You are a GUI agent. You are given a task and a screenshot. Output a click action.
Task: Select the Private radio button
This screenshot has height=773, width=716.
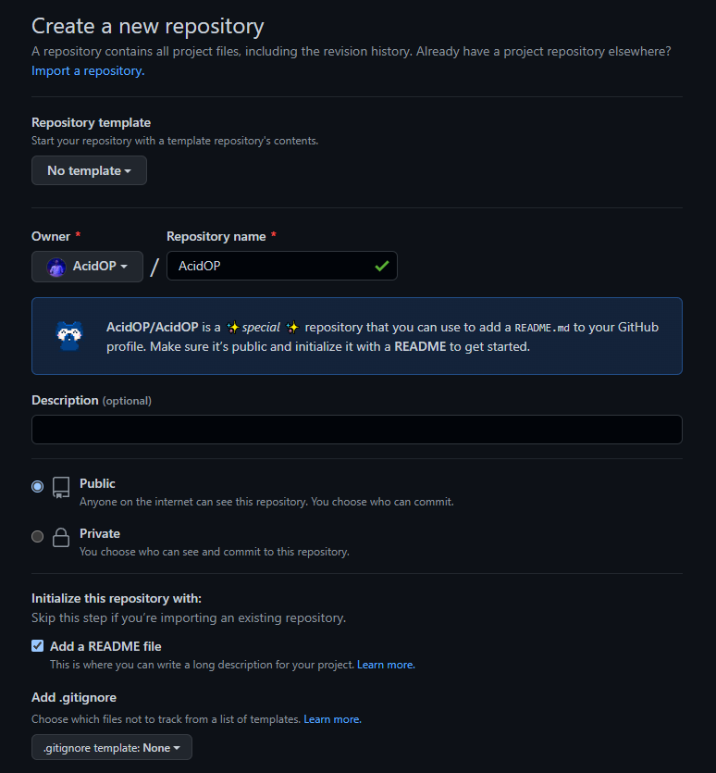(x=38, y=536)
